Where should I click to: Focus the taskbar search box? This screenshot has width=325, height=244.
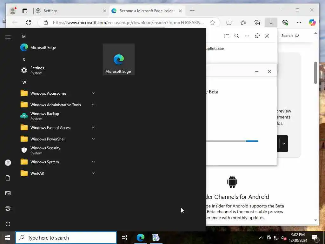click(x=66, y=238)
